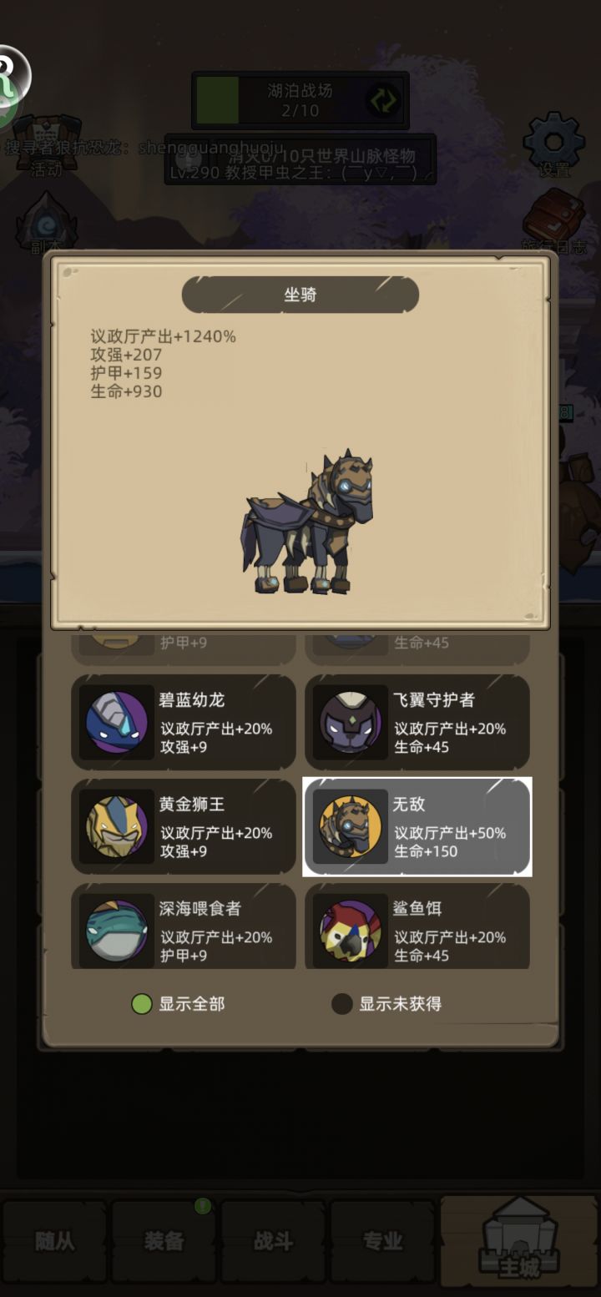Open the 主城 castle tab

(519, 1242)
